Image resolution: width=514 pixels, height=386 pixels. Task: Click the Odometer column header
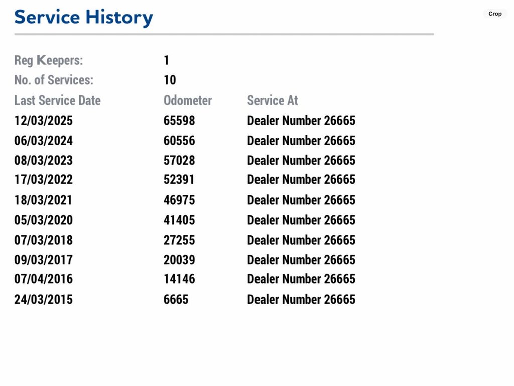(188, 101)
